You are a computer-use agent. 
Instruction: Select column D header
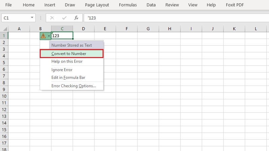pyautogui.click(x=83, y=29)
